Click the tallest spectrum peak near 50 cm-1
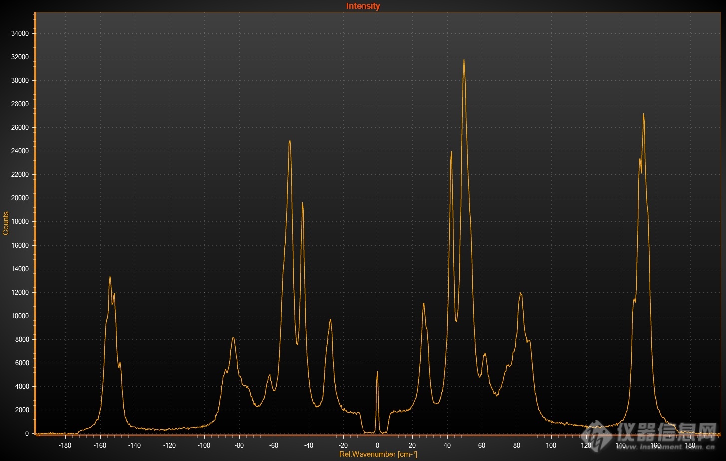This screenshot has height=461, width=726. click(x=464, y=61)
